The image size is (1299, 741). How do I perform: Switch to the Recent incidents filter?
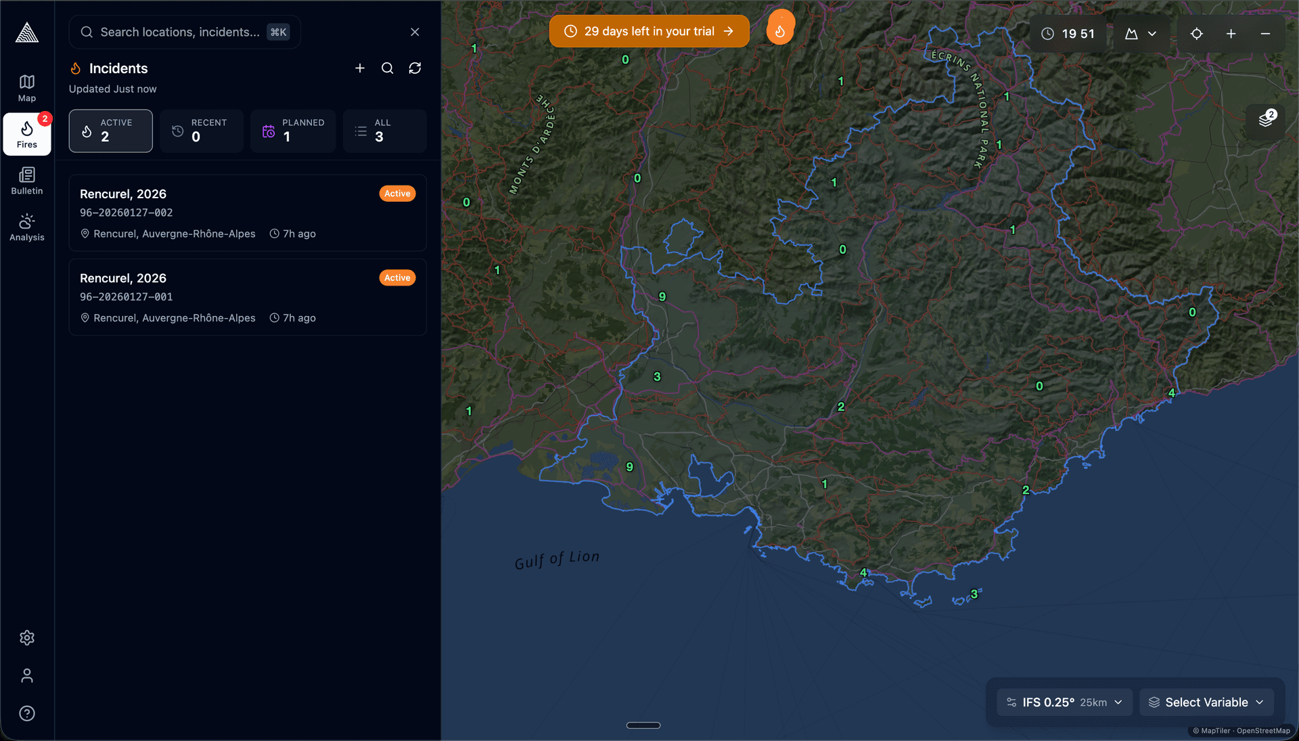click(201, 131)
